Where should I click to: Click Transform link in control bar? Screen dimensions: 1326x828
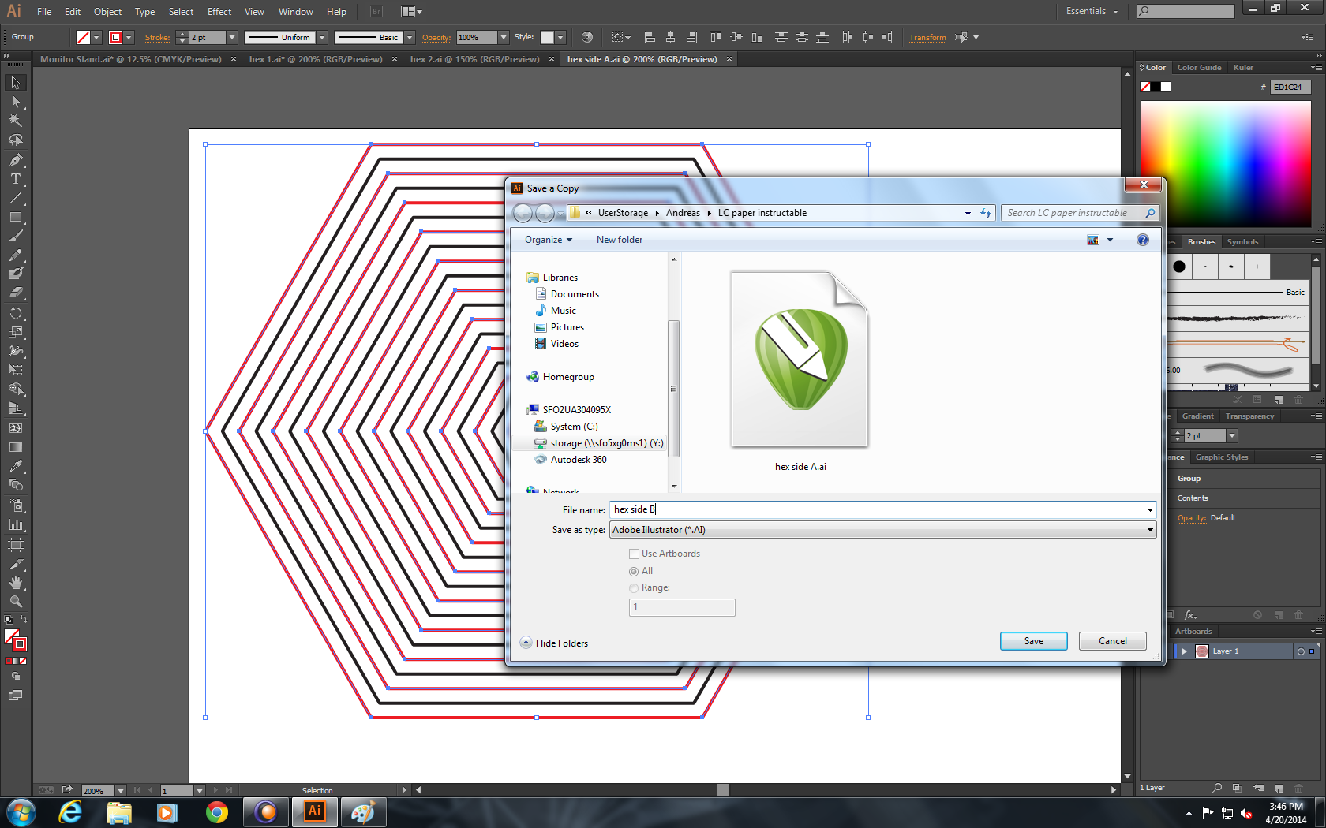[x=927, y=37]
